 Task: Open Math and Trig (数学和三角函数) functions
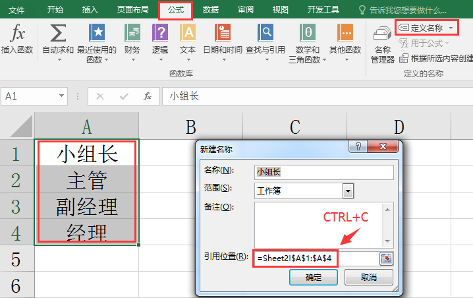point(308,43)
